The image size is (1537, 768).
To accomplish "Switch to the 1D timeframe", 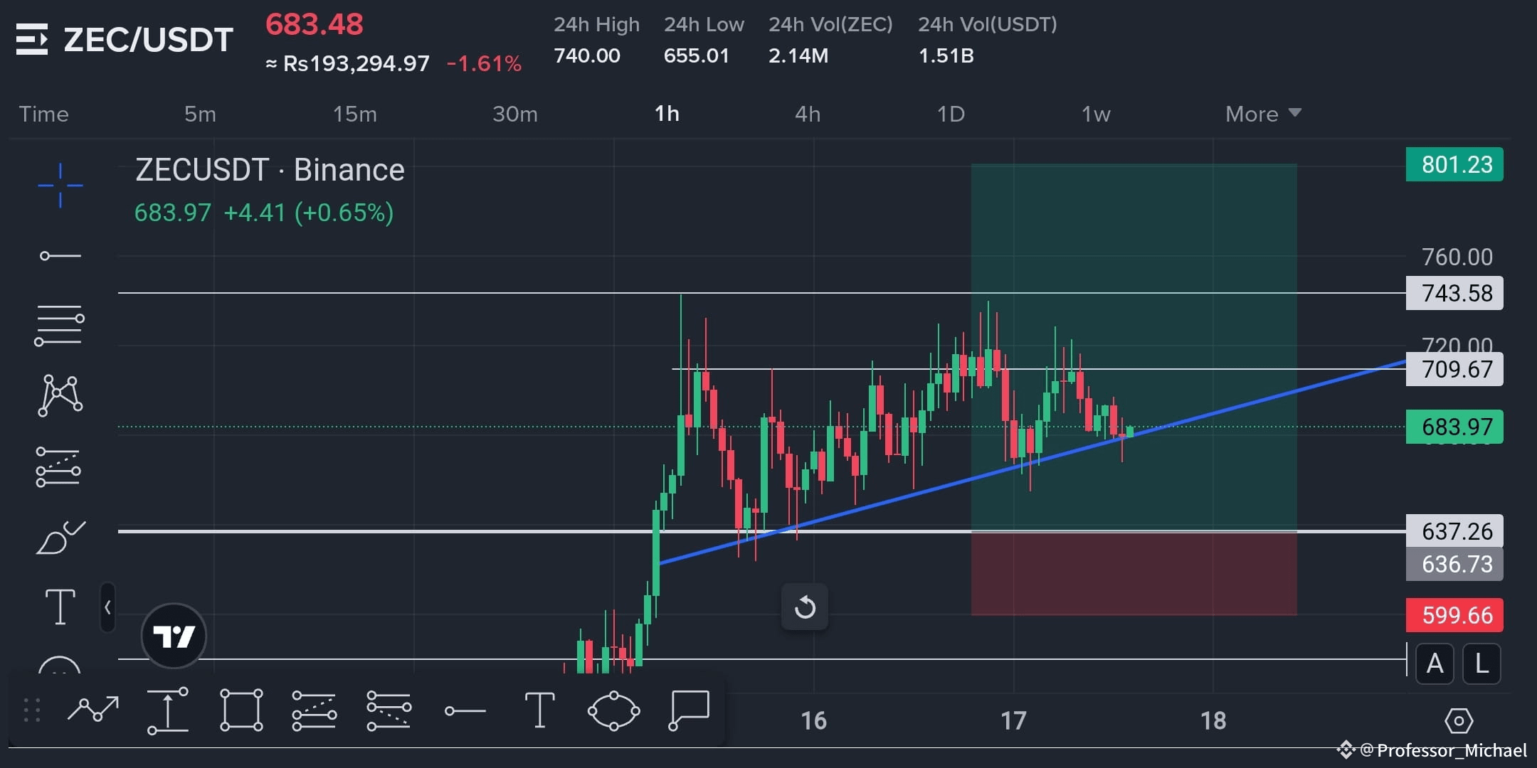I will (x=951, y=114).
